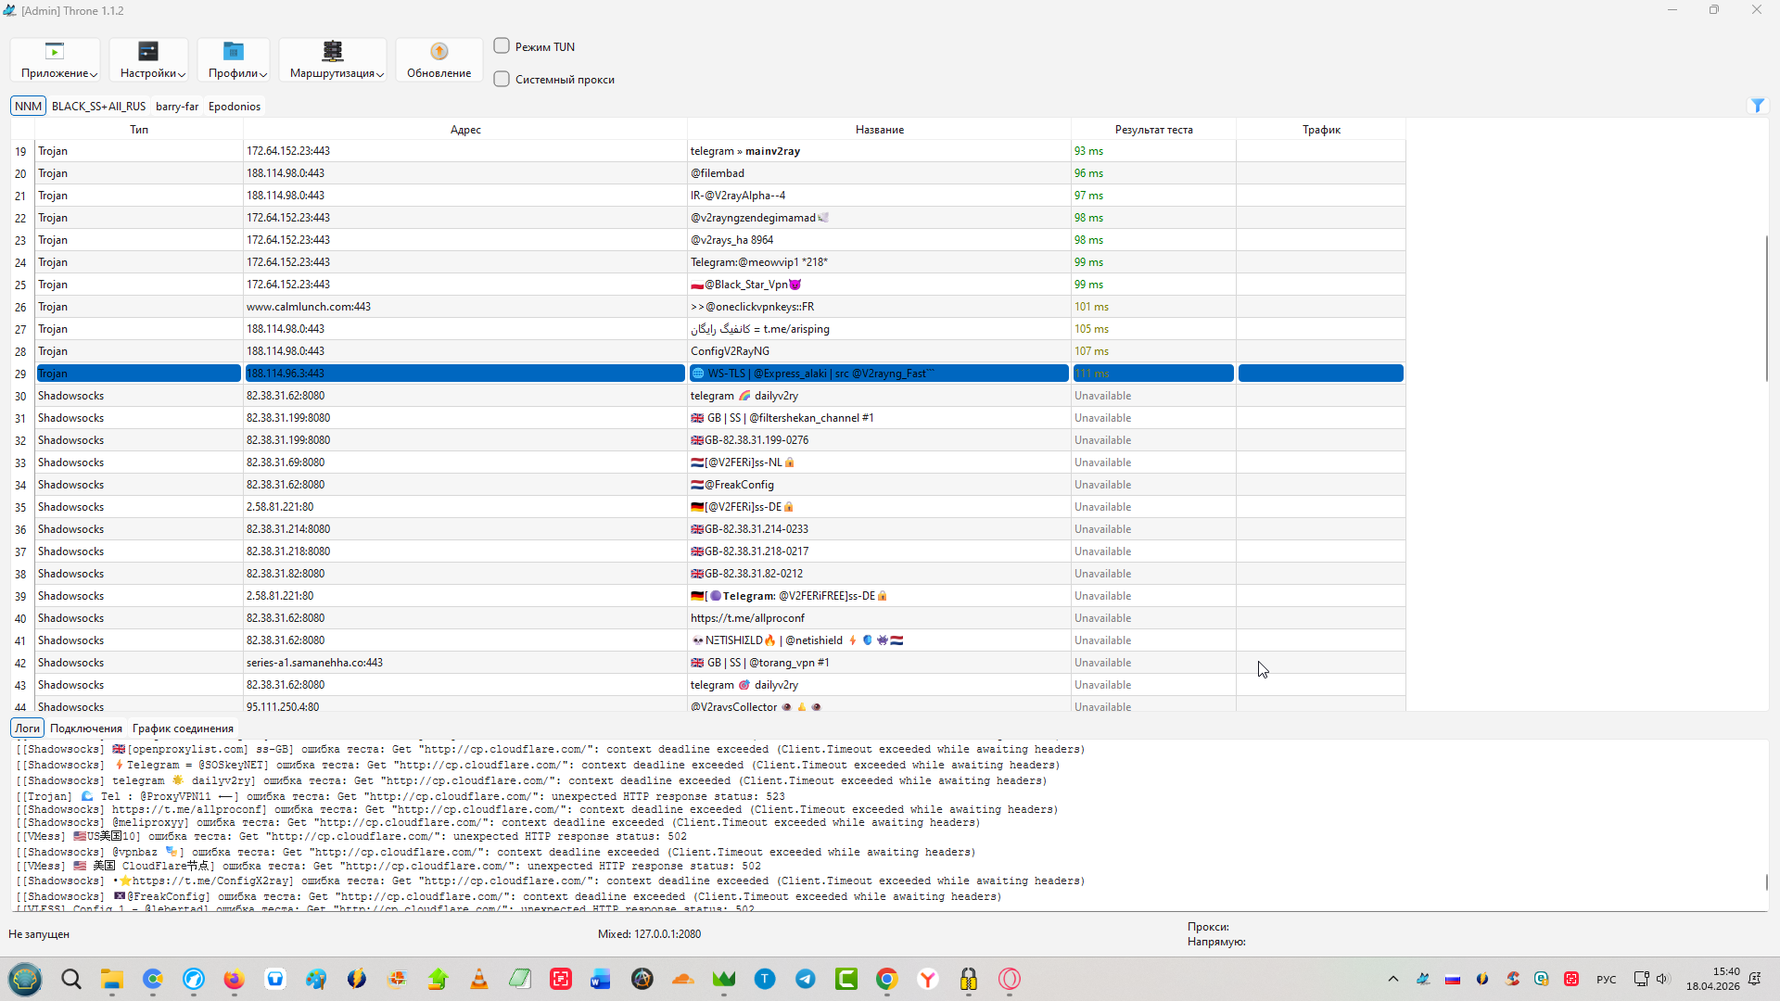The height and width of the screenshot is (1001, 1780).
Task: Click the Обновление update icon
Action: point(439,51)
